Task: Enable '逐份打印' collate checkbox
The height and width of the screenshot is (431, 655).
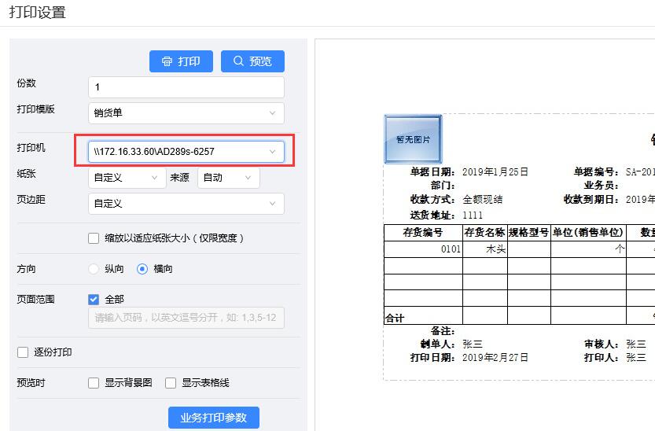Action: 23,352
